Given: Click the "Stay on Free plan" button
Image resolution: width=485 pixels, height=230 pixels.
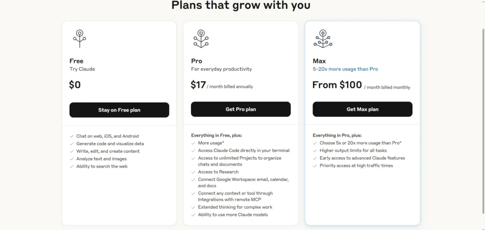Looking at the screenshot, I should 119,110.
